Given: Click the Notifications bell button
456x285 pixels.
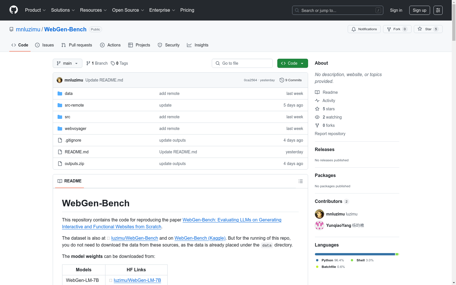Looking at the screenshot, I should click(364, 29).
